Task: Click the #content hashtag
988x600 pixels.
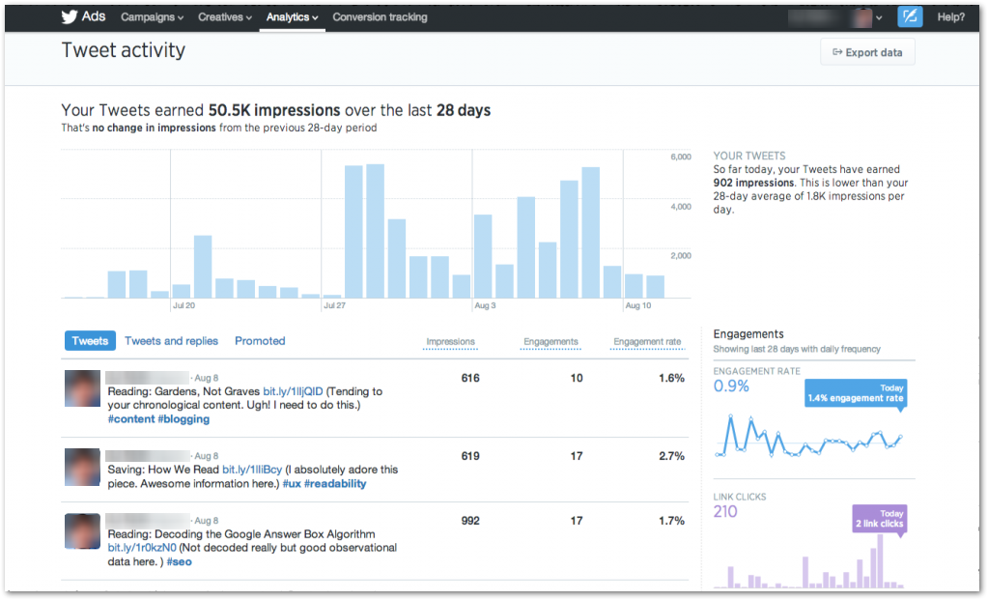Action: pos(131,419)
